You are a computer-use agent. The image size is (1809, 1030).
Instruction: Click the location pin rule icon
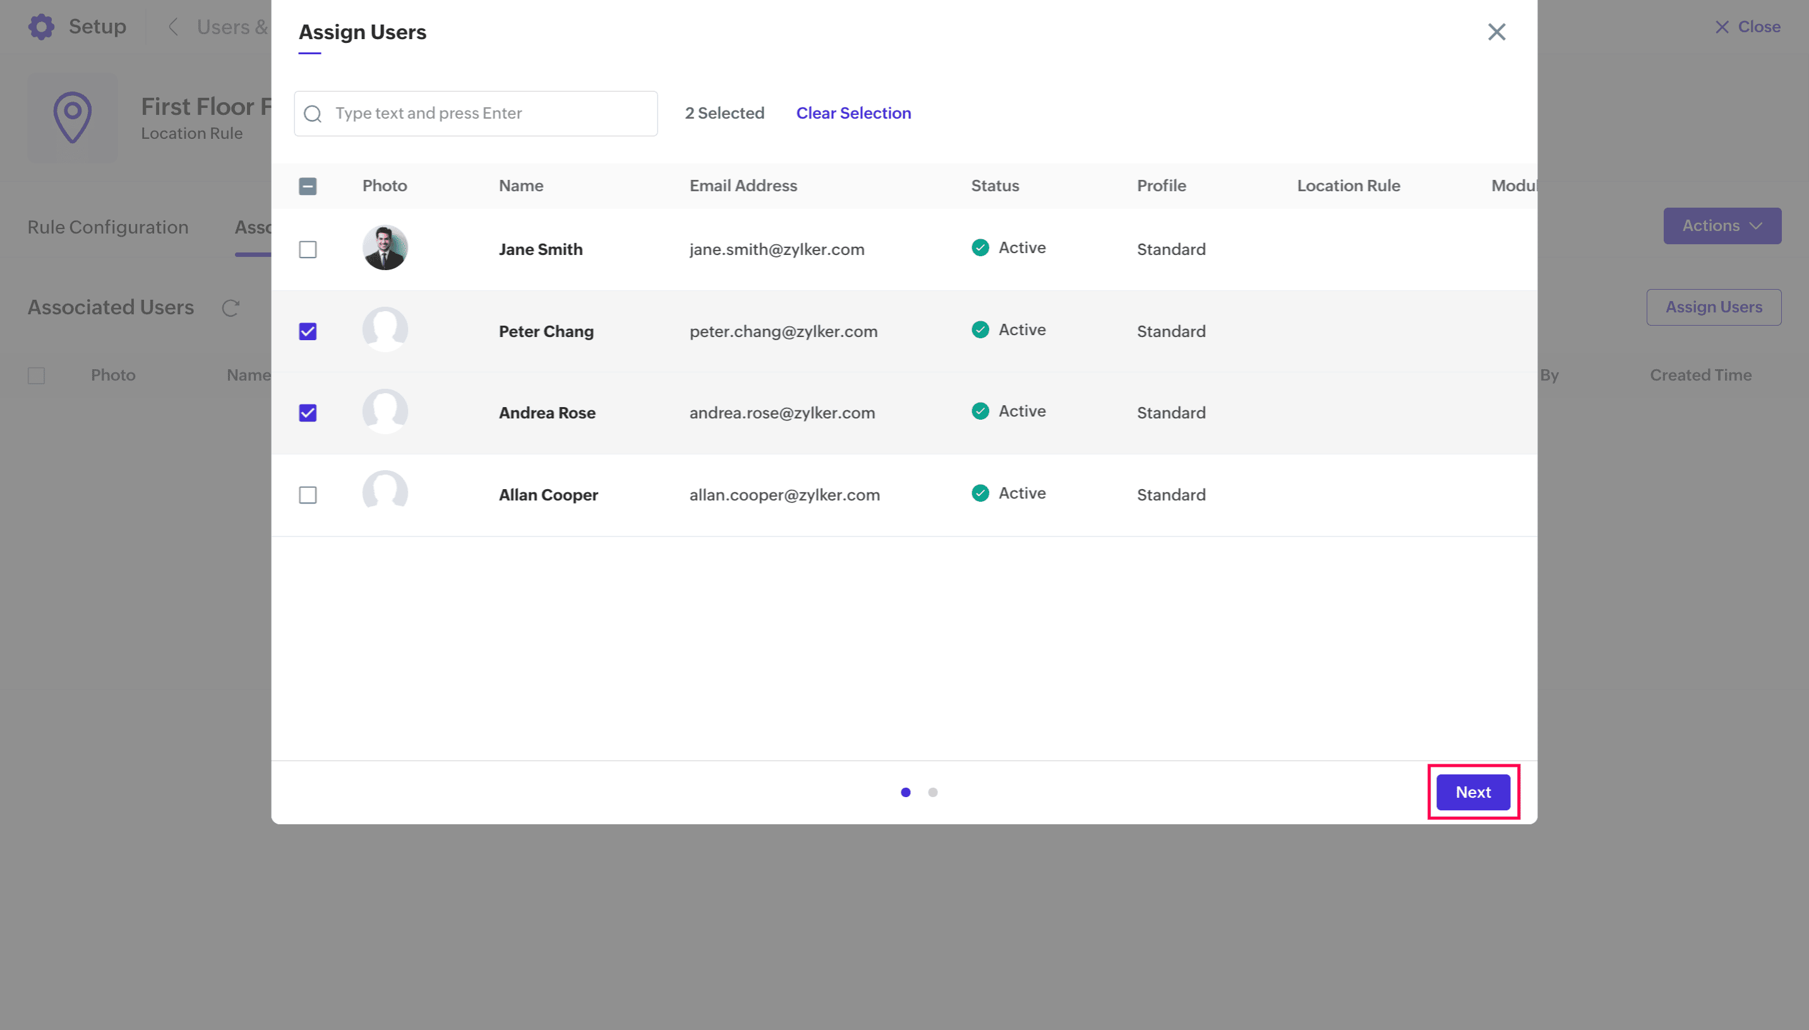[x=72, y=117]
